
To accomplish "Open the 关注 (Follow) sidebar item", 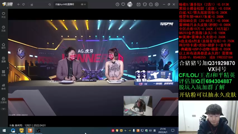I will [x=4, y=15].
